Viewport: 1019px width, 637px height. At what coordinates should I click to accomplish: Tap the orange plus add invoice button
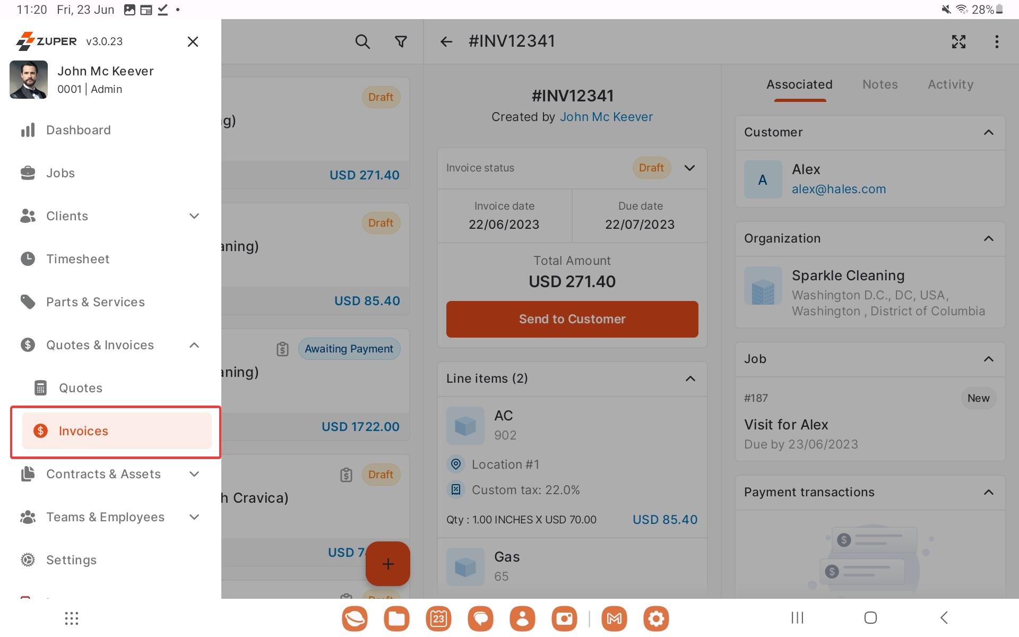click(388, 564)
